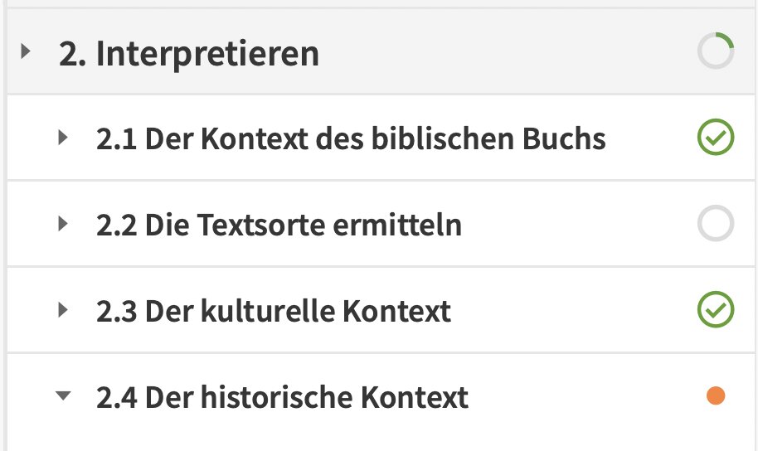Expand 2.1 using its disclosure triangle
Viewport: 758px width, 451px height.
point(63,138)
